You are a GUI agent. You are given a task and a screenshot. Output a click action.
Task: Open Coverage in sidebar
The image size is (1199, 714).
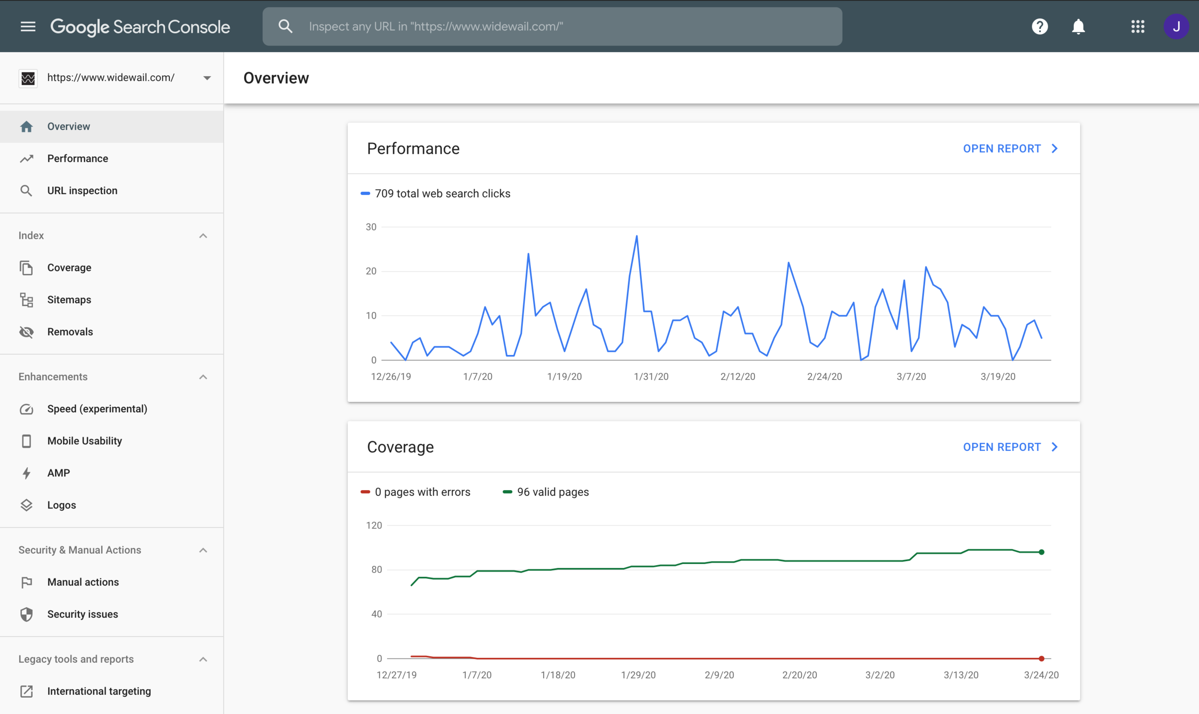[x=112, y=268]
